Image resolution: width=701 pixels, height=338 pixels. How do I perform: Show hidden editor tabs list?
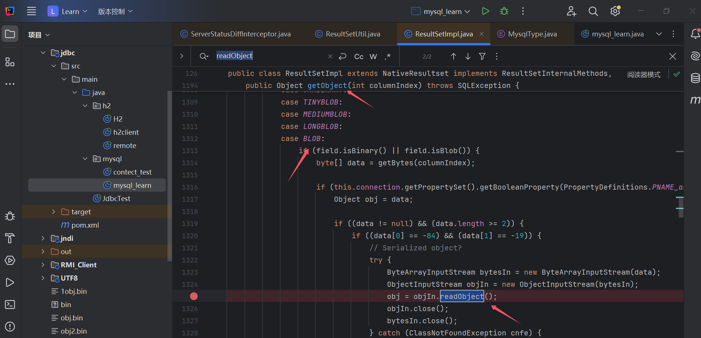click(659, 34)
